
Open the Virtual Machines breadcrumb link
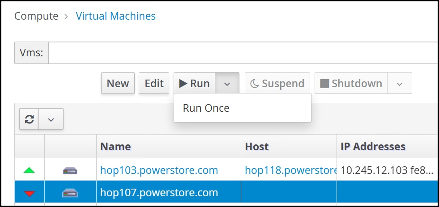(x=115, y=16)
